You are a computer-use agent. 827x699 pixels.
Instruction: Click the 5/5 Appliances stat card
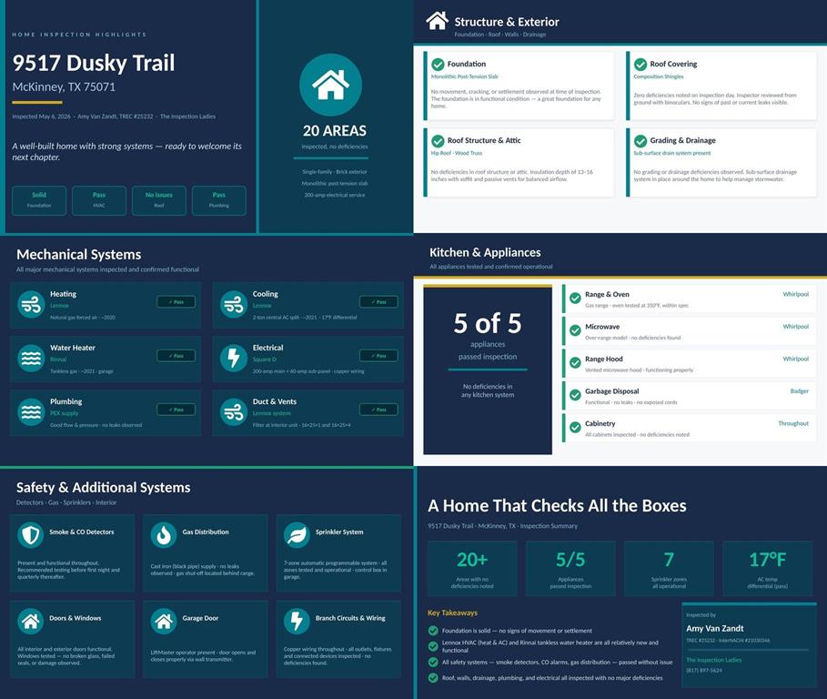coord(570,568)
